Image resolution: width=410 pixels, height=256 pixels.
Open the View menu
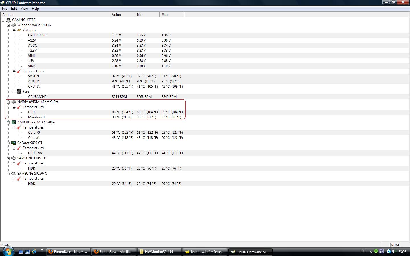point(24,9)
